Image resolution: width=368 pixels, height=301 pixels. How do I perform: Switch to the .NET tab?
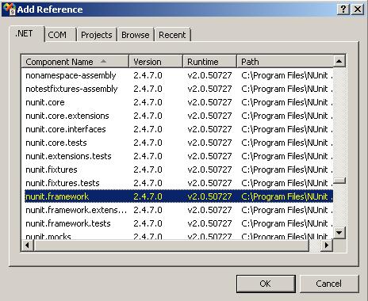pyautogui.click(x=26, y=34)
